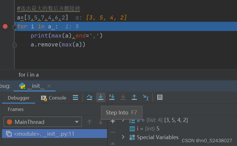Switch to the Debugger tab
The image size is (237, 146).
(x=19, y=98)
